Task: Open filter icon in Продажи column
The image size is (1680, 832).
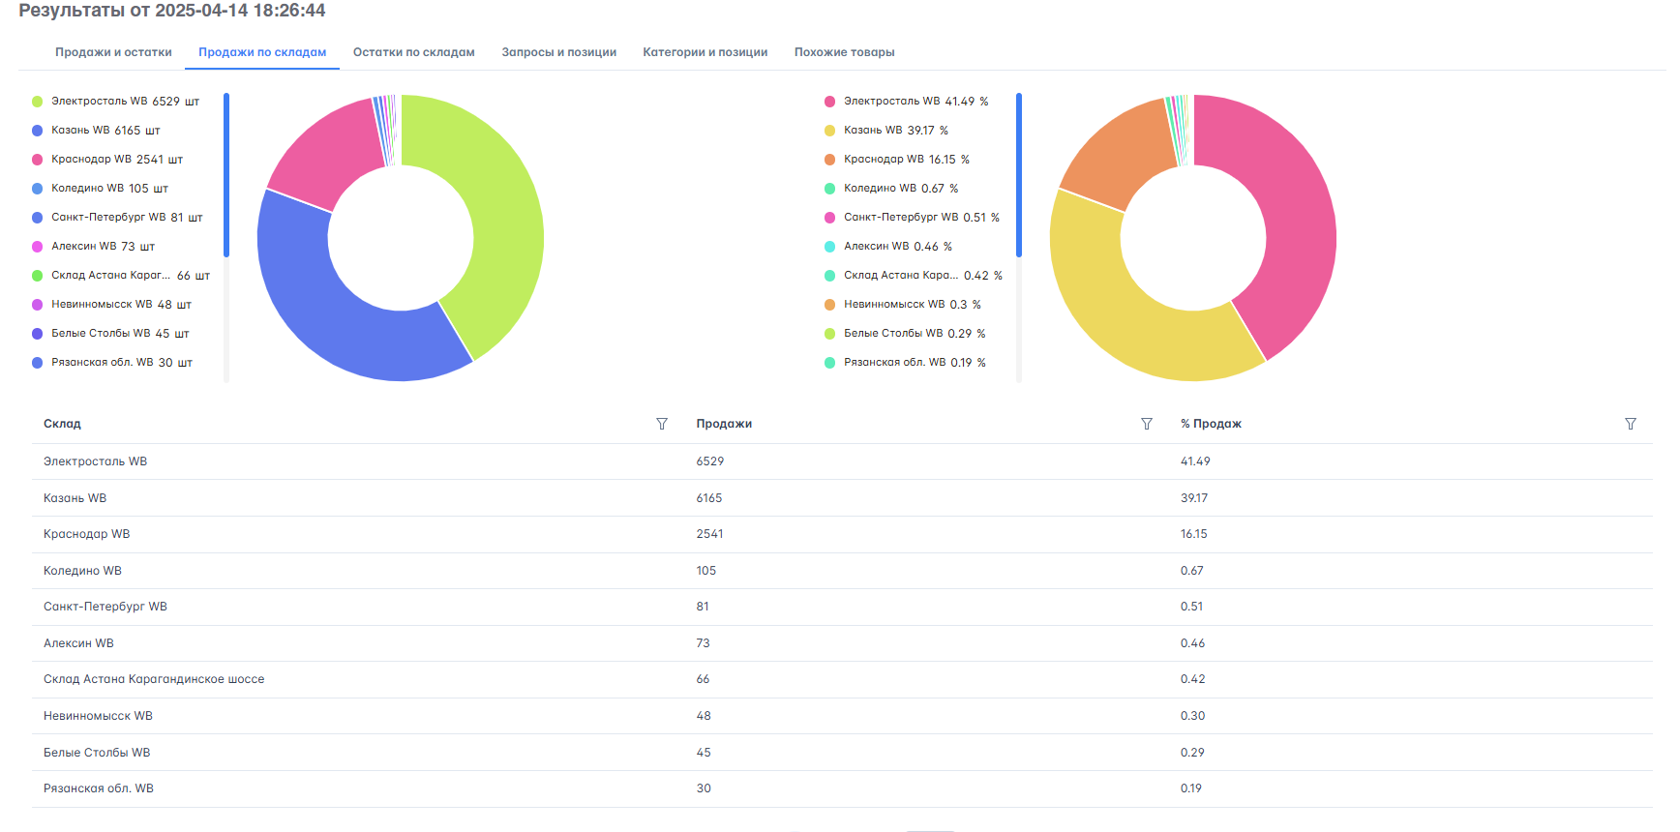Action: tap(1146, 424)
